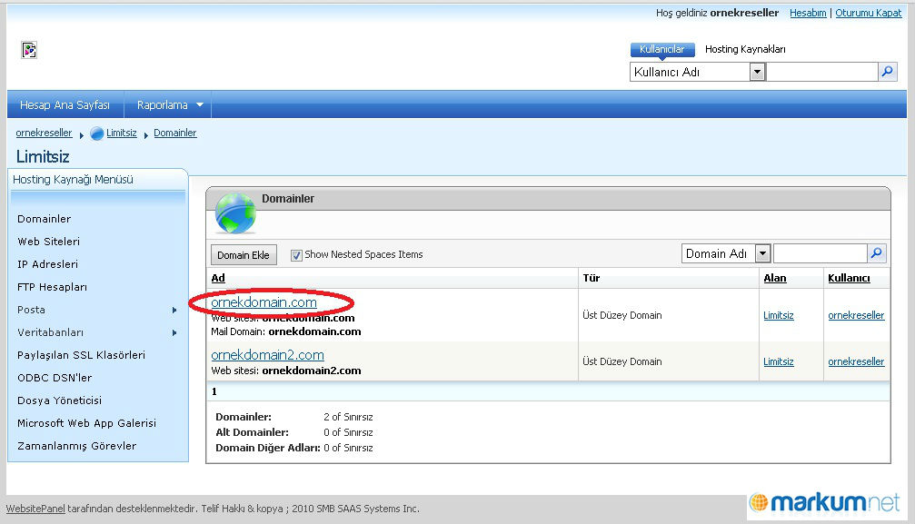Click the Domainler breadcrumb link

click(175, 133)
